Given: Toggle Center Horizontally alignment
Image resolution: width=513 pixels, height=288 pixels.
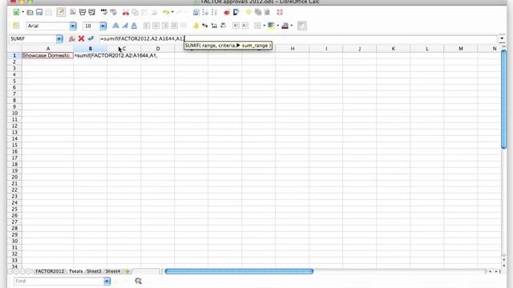Looking at the screenshot, I should click(156, 26).
